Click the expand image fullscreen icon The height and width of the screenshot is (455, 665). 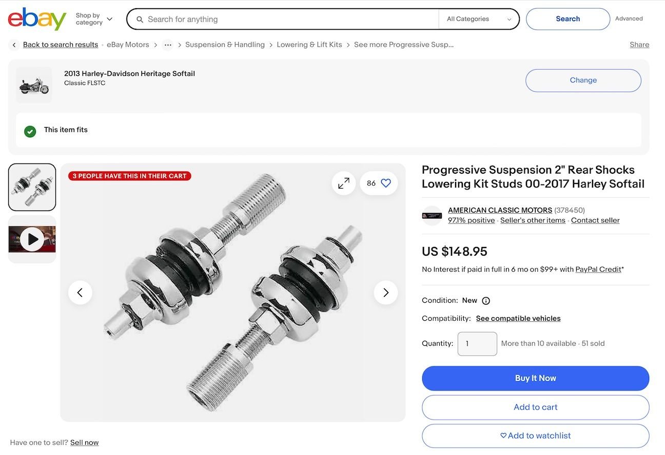(344, 183)
